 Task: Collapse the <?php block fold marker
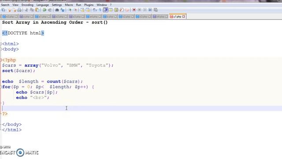(x=1, y=60)
